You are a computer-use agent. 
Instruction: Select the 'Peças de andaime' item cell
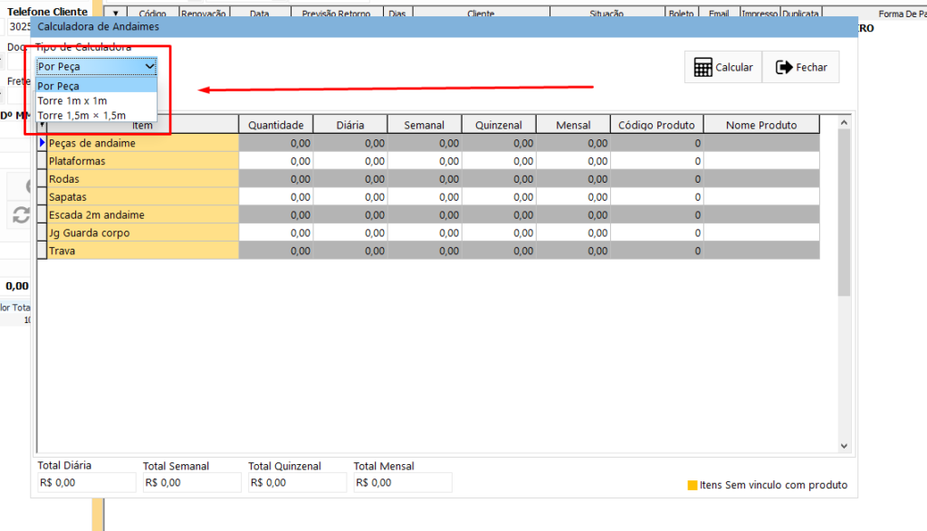click(143, 143)
